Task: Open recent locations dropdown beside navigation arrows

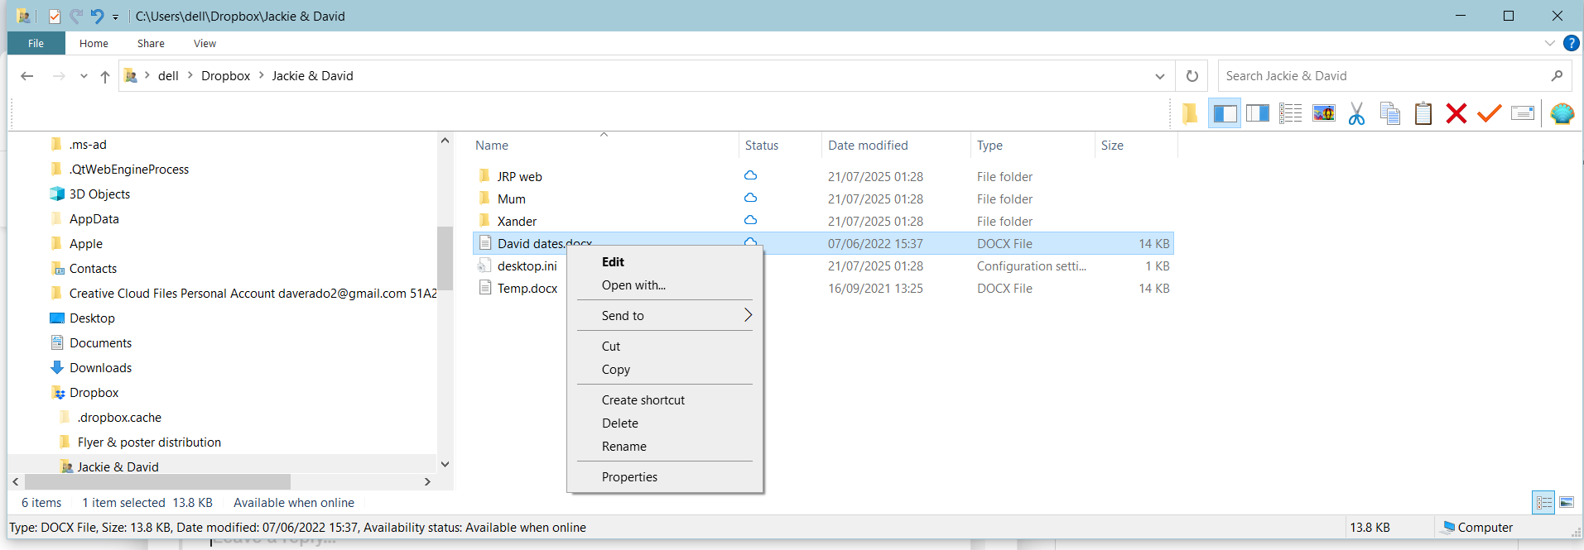Action: pyautogui.click(x=84, y=76)
